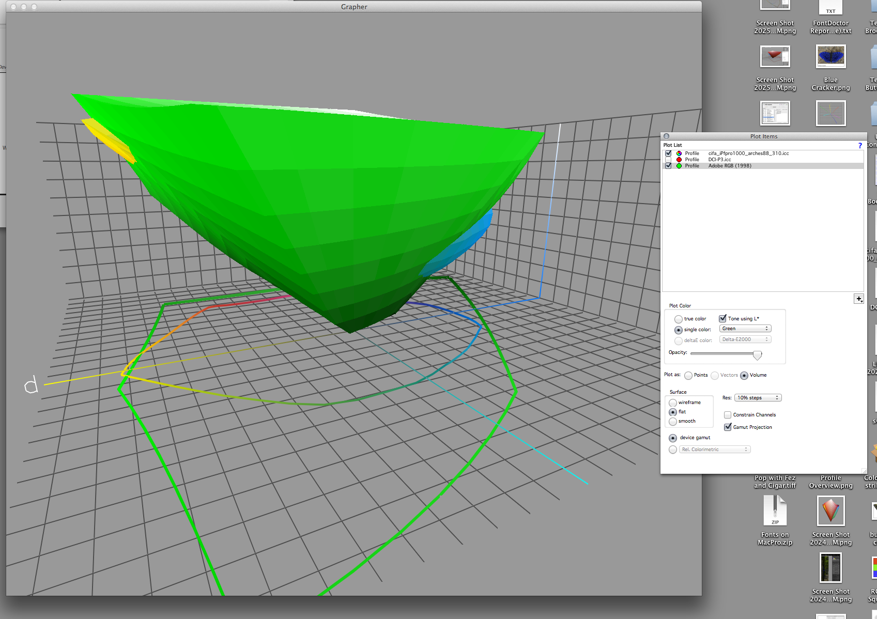Click the red color dot of DCI-P3.icc
877x619 pixels.
tap(679, 160)
